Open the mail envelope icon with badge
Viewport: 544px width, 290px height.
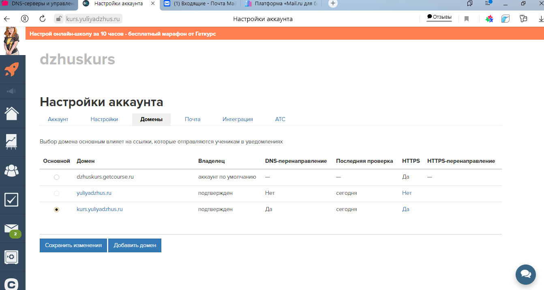tap(12, 228)
